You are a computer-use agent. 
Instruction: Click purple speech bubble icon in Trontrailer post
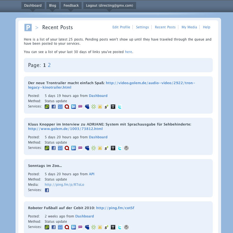(x=80, y=107)
